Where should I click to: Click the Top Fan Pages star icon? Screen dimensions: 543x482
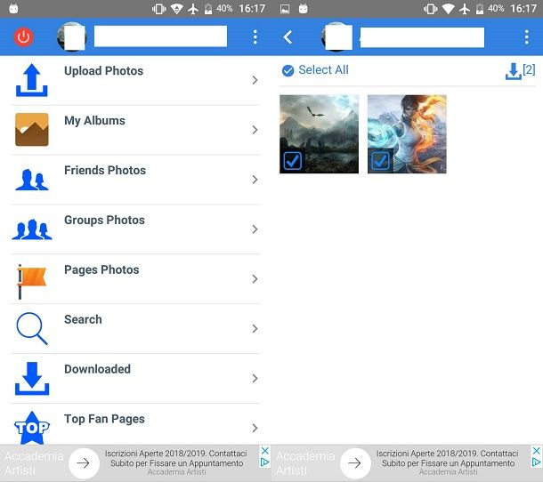tap(32, 428)
